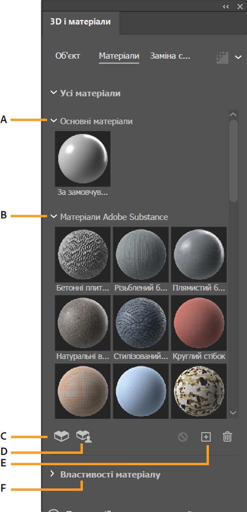247x512 pixels.
Task: Expand the Властивості матеріалу section
Action: point(53,474)
